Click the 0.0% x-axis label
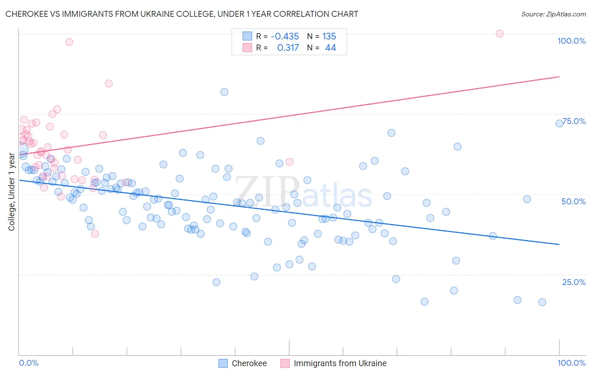Image resolution: width=591 pixels, height=375 pixels. click(29, 363)
